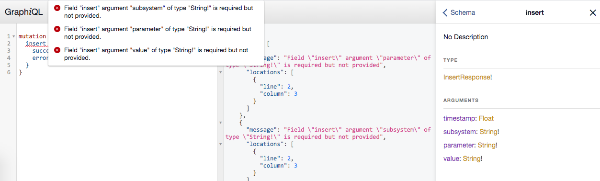Viewport: 600px width, 181px height.
Task: Close the insert documentation panel
Action: (592, 13)
